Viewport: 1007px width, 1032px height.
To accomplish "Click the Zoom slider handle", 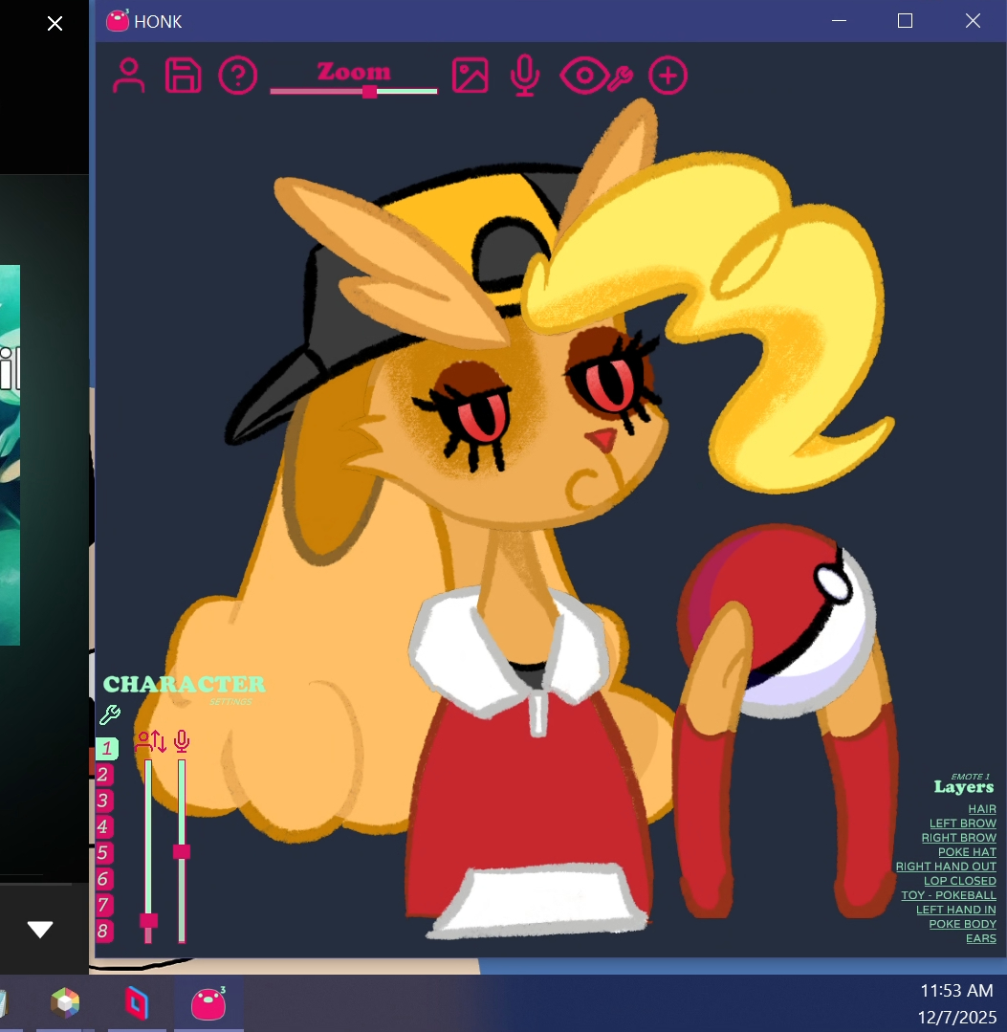I will point(369,92).
